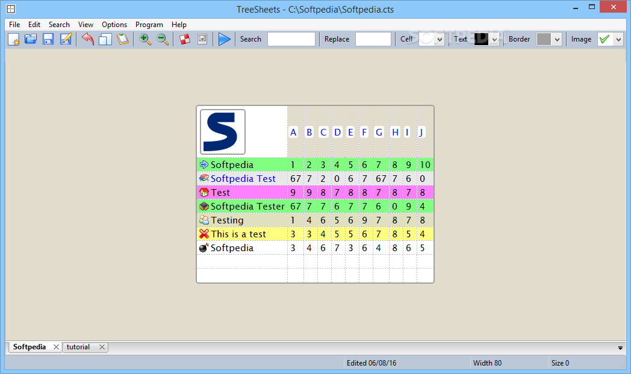
Task: Click the open file folder icon
Action: [31, 39]
